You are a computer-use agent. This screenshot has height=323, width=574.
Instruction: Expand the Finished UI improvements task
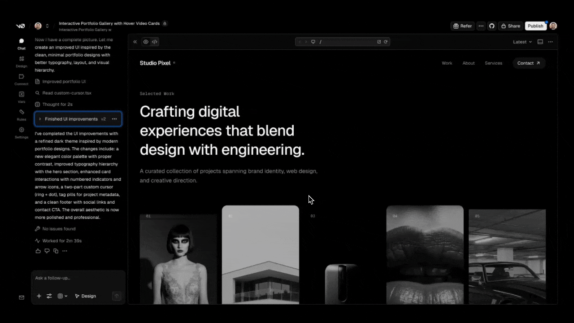click(x=40, y=119)
